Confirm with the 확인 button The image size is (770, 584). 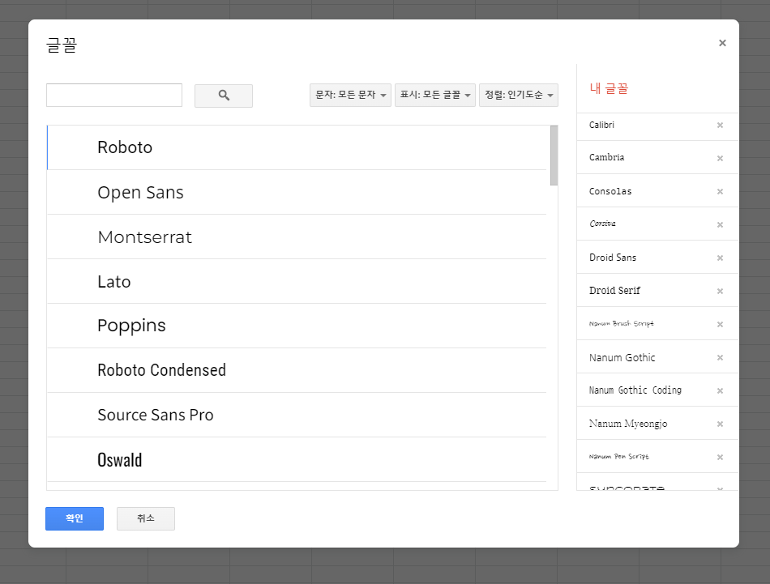click(x=75, y=518)
